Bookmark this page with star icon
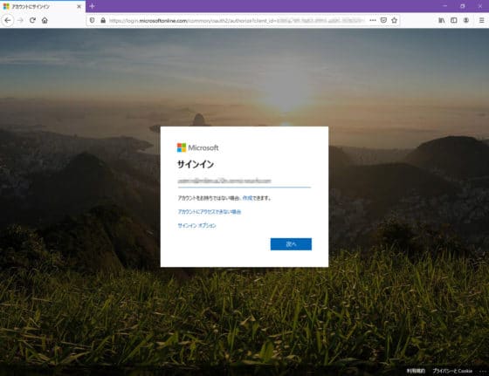This screenshot has width=489, height=376. [394, 20]
